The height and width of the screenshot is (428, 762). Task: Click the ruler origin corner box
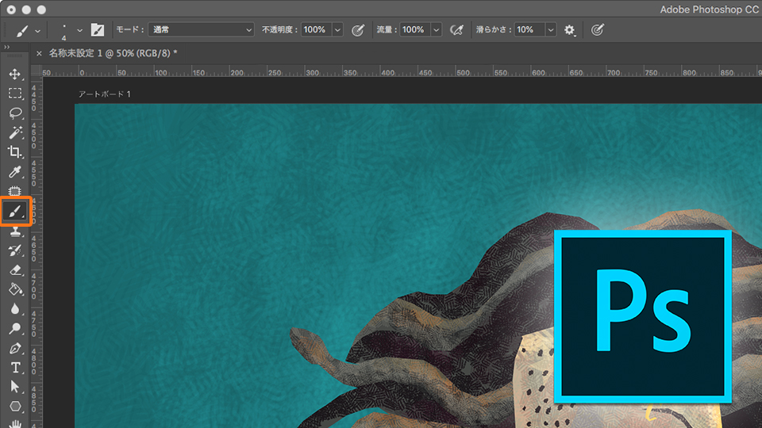point(37,71)
